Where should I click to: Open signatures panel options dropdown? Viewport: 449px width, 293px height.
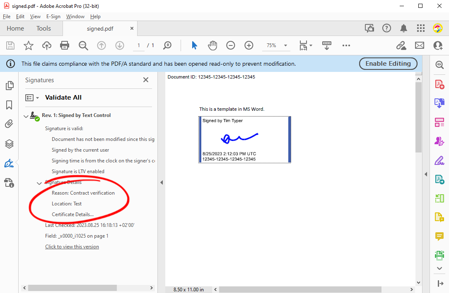(x=32, y=98)
